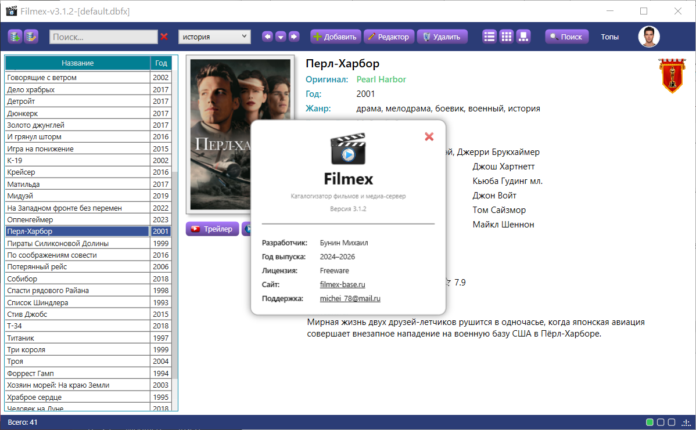Select the film Золото джунглей
Image resolution: width=696 pixels, height=430 pixels.
(x=88, y=125)
